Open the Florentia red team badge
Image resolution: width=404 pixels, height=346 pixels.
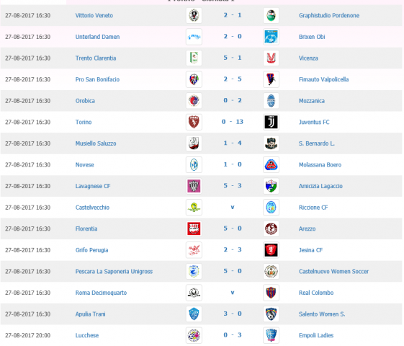tap(194, 229)
